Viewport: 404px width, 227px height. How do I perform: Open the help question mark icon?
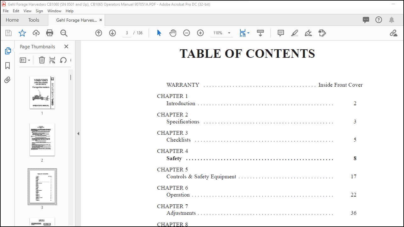(379, 20)
